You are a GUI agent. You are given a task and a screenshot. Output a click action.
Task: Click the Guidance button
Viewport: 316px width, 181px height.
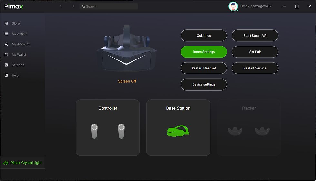click(x=204, y=36)
